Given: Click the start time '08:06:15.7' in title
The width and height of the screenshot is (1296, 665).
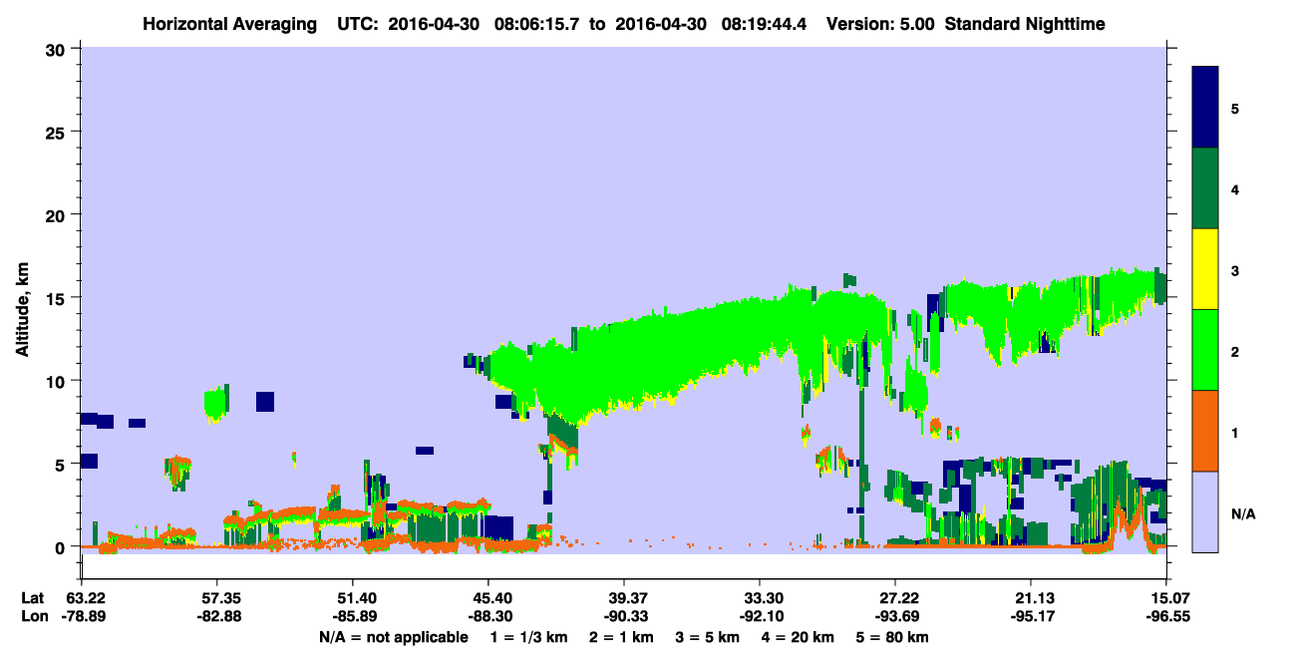Looking at the screenshot, I should 535,23.
